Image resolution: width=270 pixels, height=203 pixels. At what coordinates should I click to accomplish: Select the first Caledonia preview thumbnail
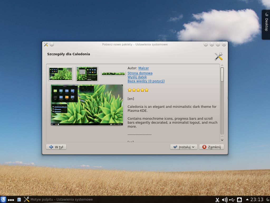tap(61, 74)
